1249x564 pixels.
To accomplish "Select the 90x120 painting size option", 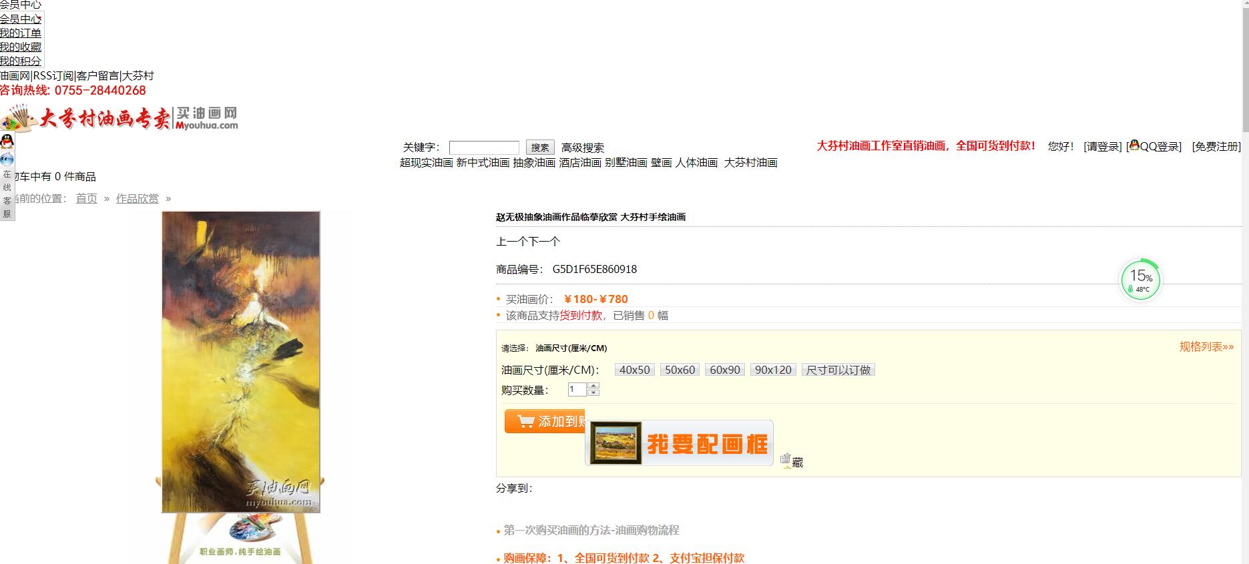I will pos(773,370).
